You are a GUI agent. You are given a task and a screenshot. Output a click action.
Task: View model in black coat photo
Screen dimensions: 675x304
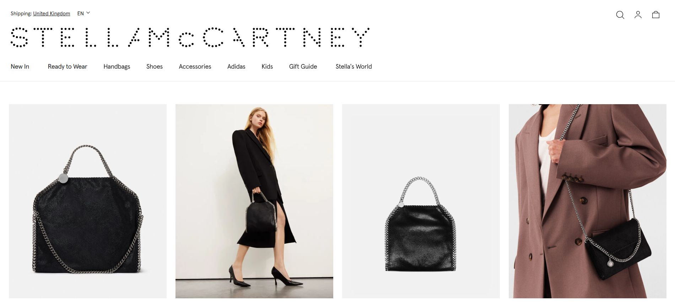254,201
